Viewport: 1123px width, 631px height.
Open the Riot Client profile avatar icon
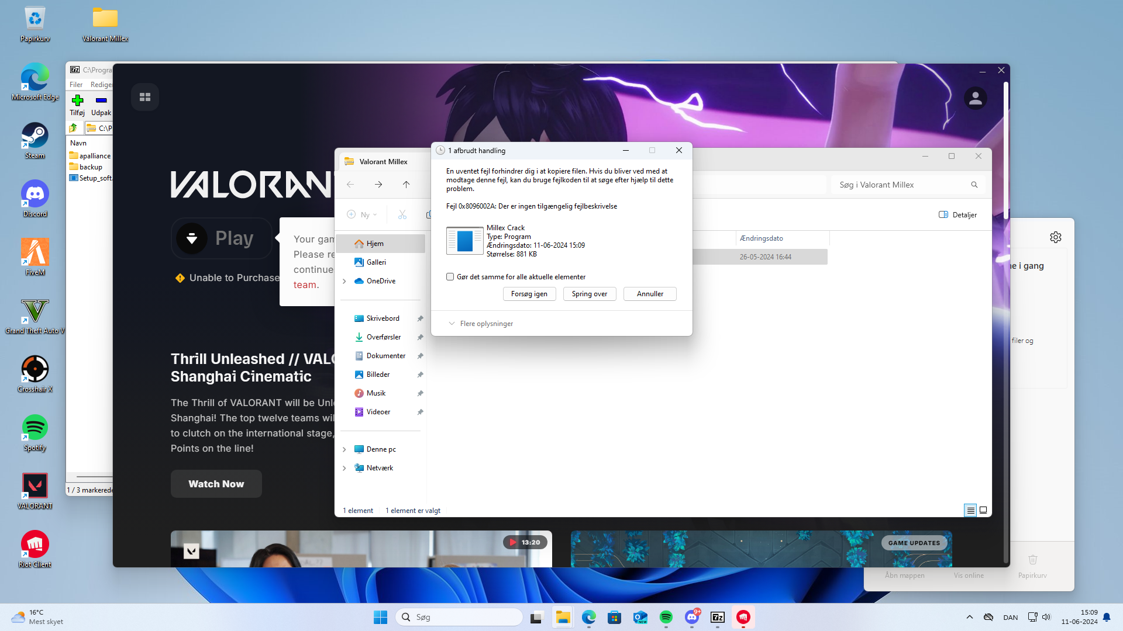pyautogui.click(x=975, y=99)
